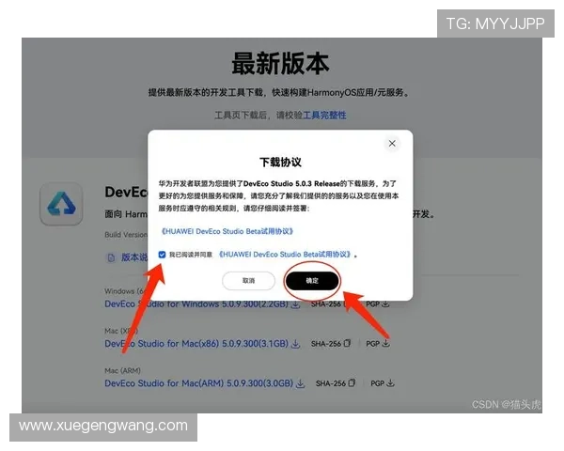The height and width of the screenshot is (451, 564).
Task: Click the 取消 button
Action: pyautogui.click(x=248, y=281)
